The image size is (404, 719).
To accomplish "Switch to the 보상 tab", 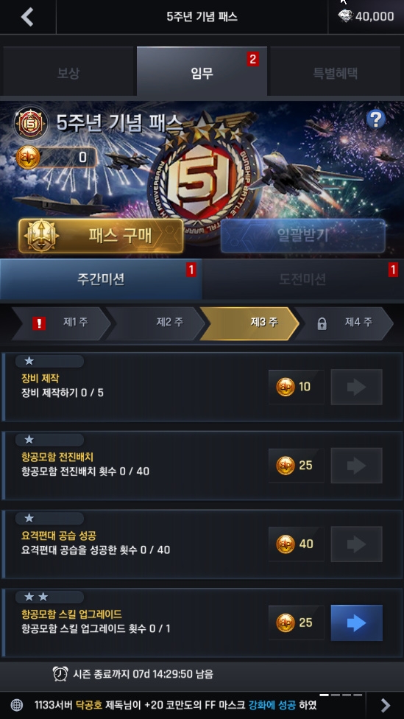I will [68, 72].
